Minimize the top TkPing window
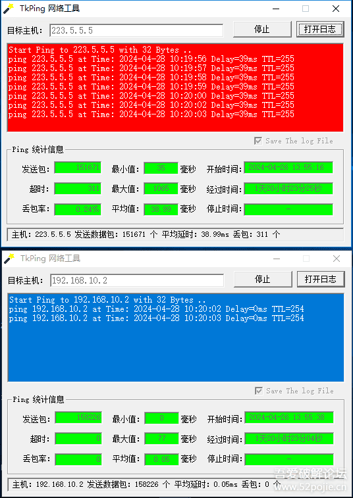Screen dimensions: 353x498 pos(276,9)
